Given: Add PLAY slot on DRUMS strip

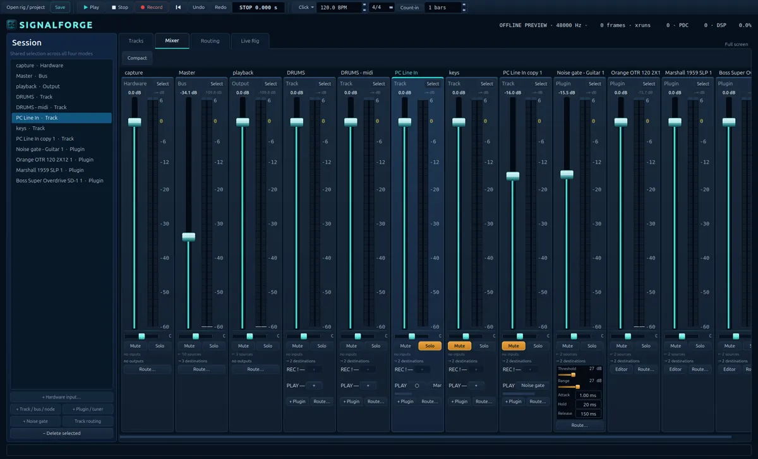Looking at the screenshot, I should (x=313, y=385).
